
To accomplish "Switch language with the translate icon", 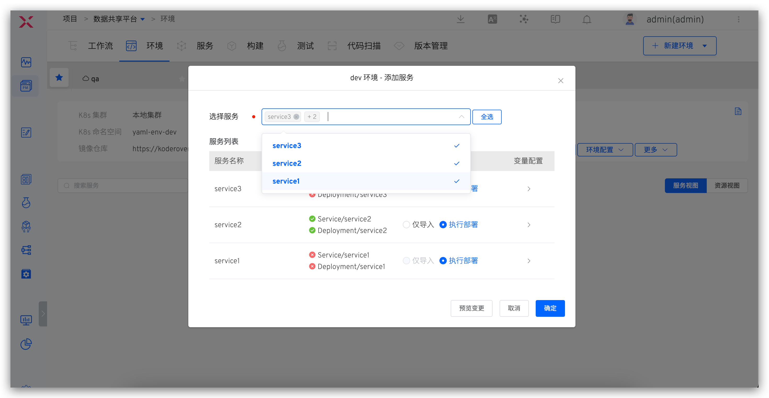I will coord(492,19).
